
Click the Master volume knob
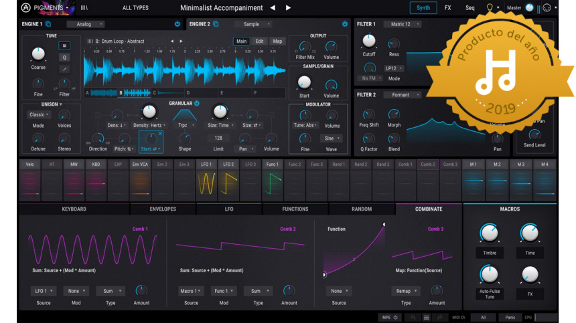[x=529, y=8]
